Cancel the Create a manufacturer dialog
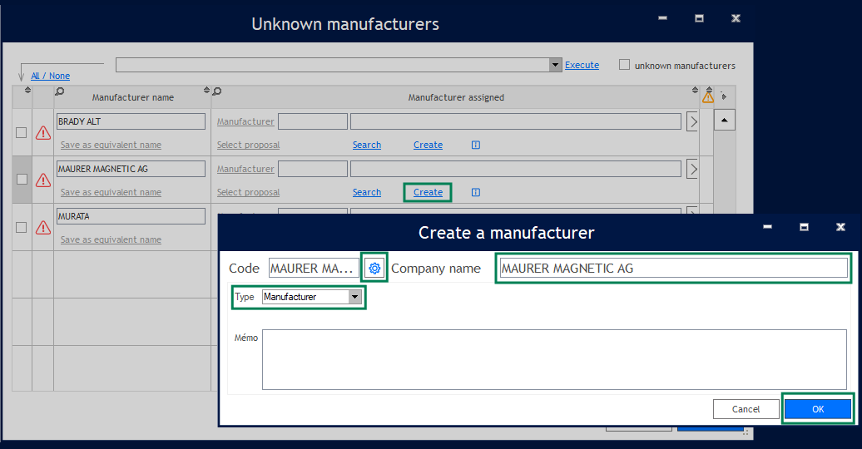862x449 pixels. click(x=746, y=409)
